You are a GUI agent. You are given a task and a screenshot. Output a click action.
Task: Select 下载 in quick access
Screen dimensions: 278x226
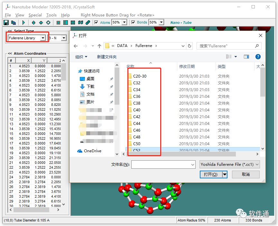tap(87, 87)
